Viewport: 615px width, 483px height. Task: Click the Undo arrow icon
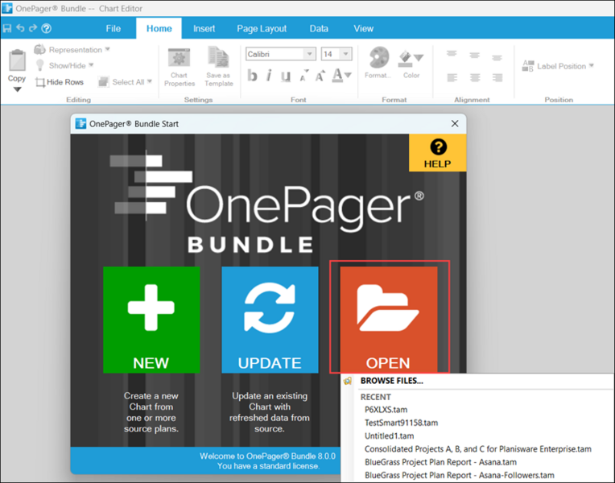[x=20, y=28]
